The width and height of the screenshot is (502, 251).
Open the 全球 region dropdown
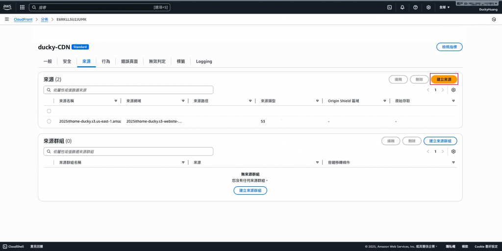[x=444, y=7]
